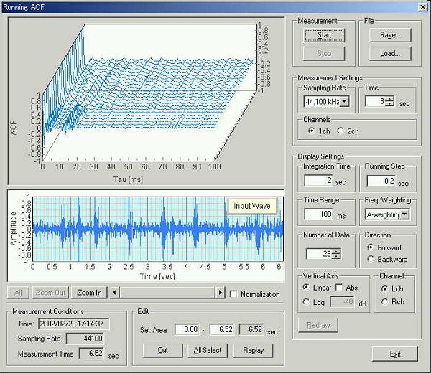The height and width of the screenshot is (373, 431).
Task: Click the Exit button
Action: pos(394,354)
